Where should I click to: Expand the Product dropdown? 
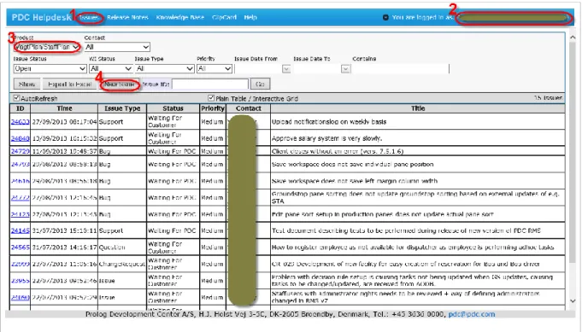47,47
